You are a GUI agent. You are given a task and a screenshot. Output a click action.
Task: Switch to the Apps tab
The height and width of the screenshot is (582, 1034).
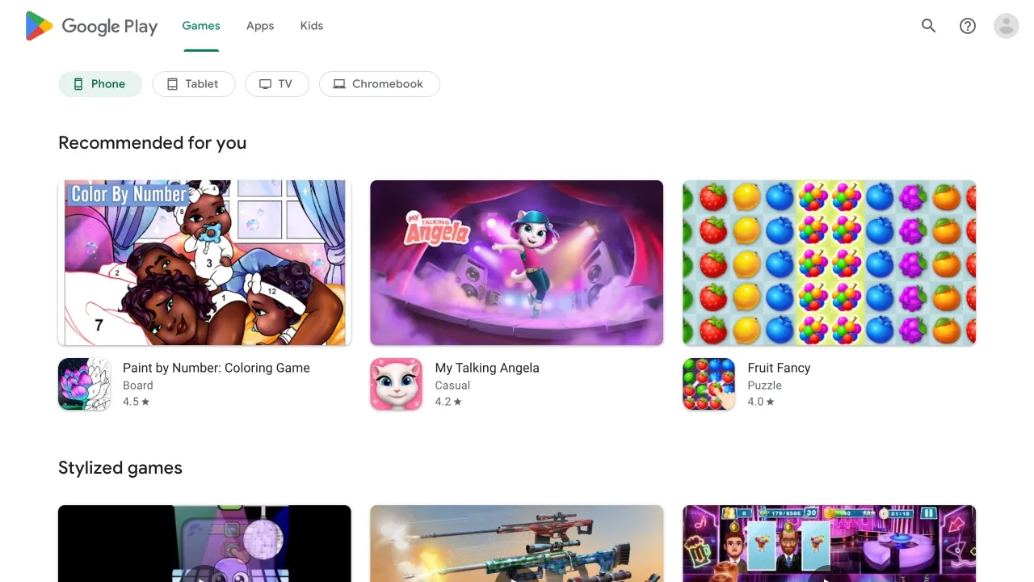[x=260, y=26]
